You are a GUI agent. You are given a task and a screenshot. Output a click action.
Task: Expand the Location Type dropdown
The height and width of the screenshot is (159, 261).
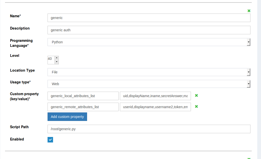[x=149, y=72]
